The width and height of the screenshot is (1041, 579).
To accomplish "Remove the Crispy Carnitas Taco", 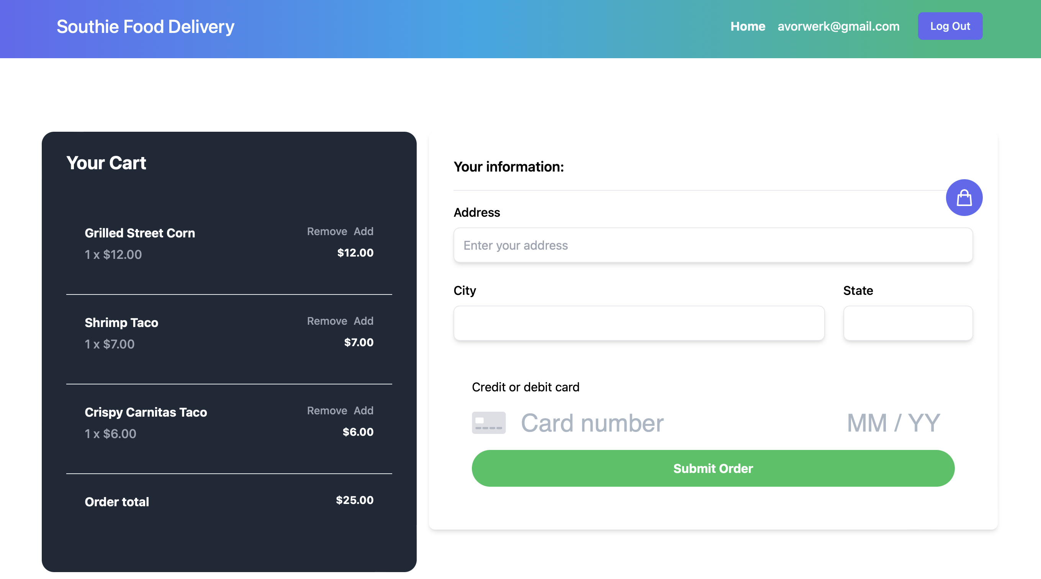I will 327,411.
